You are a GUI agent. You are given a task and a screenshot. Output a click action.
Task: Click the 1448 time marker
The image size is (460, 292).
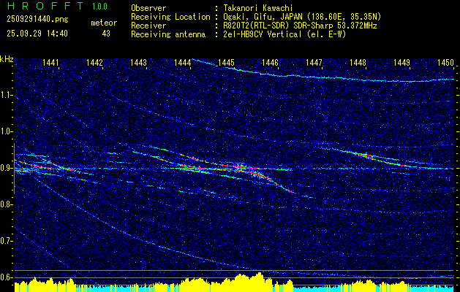[x=358, y=62]
